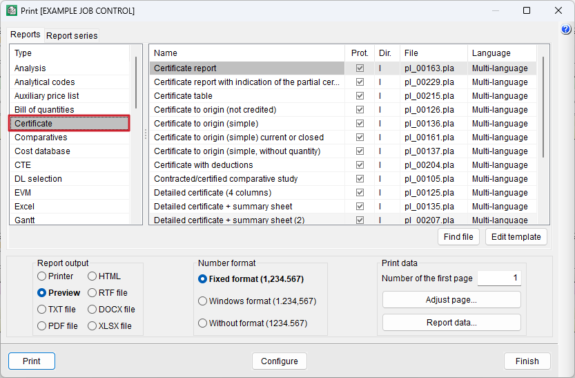Image resolution: width=575 pixels, height=378 pixels.
Task: Open Adjust page settings
Action: pos(451,300)
